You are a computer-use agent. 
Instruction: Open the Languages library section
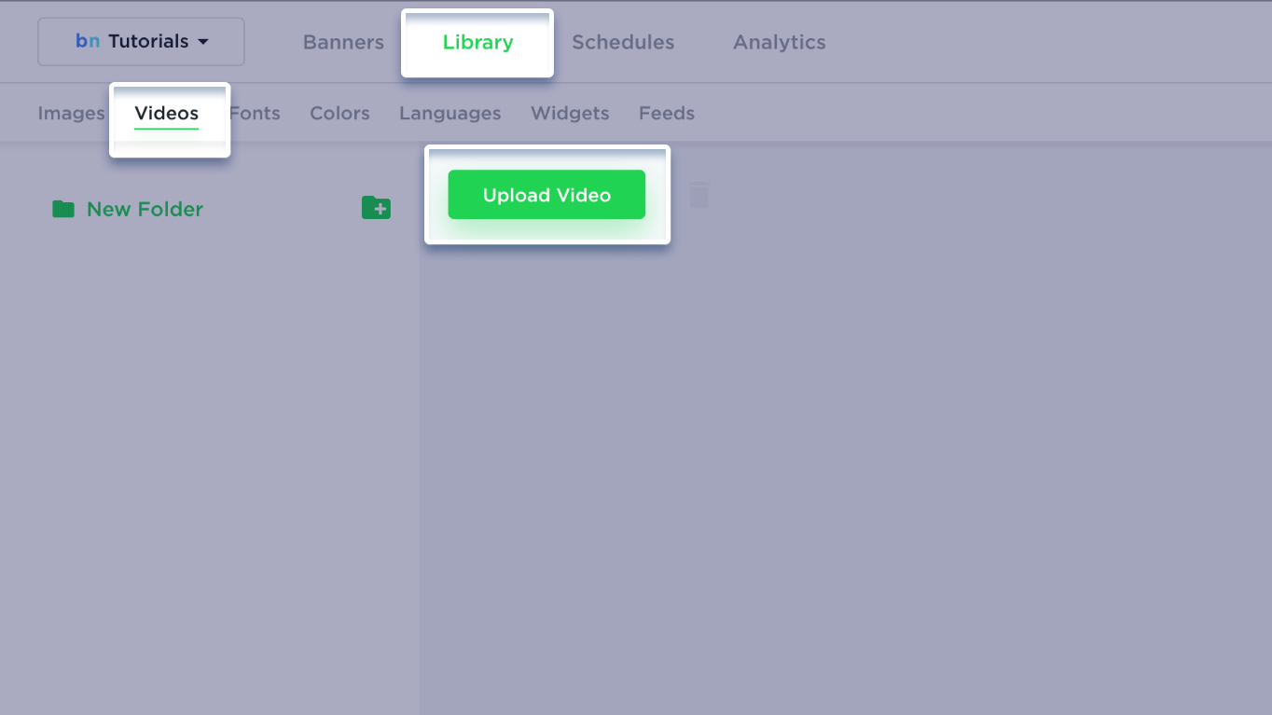[450, 113]
